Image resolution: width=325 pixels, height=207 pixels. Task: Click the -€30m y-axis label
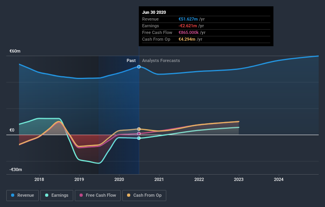tap(16, 169)
